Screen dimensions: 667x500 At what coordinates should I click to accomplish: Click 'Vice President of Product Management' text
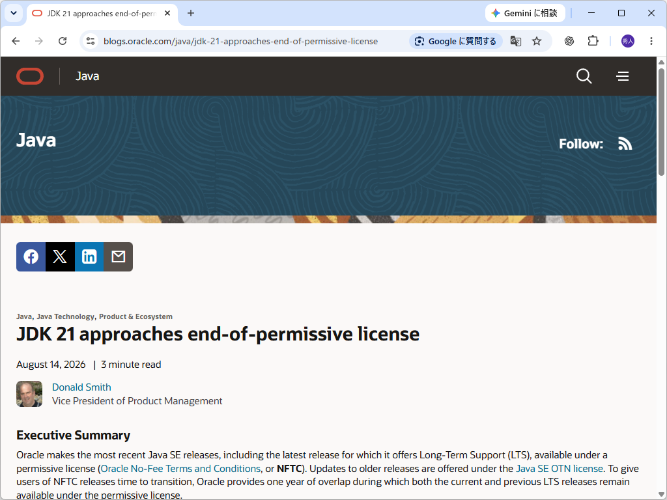(x=137, y=401)
